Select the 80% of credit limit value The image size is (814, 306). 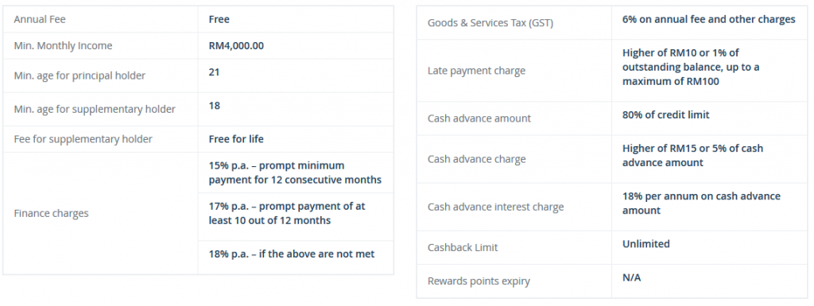click(665, 114)
